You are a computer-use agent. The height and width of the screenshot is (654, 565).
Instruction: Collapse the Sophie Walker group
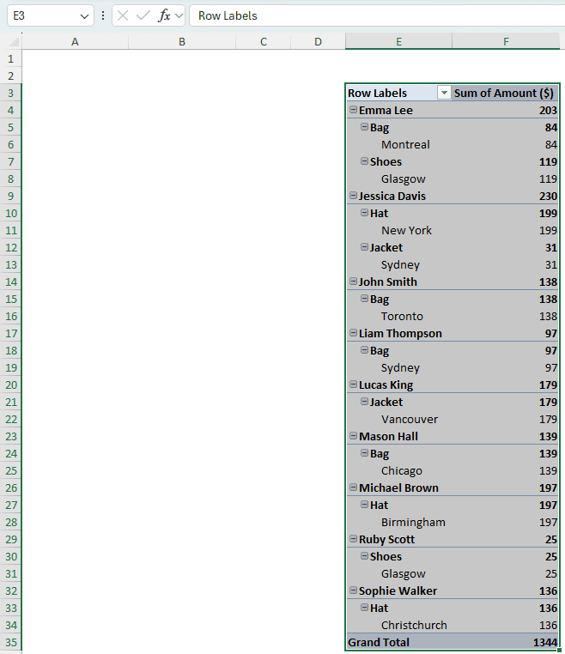click(353, 590)
